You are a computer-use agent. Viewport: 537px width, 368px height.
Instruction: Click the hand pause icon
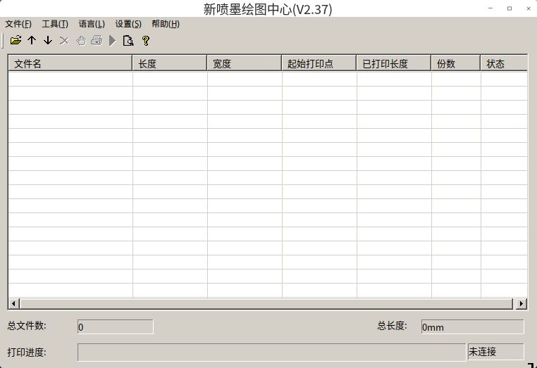(80, 41)
